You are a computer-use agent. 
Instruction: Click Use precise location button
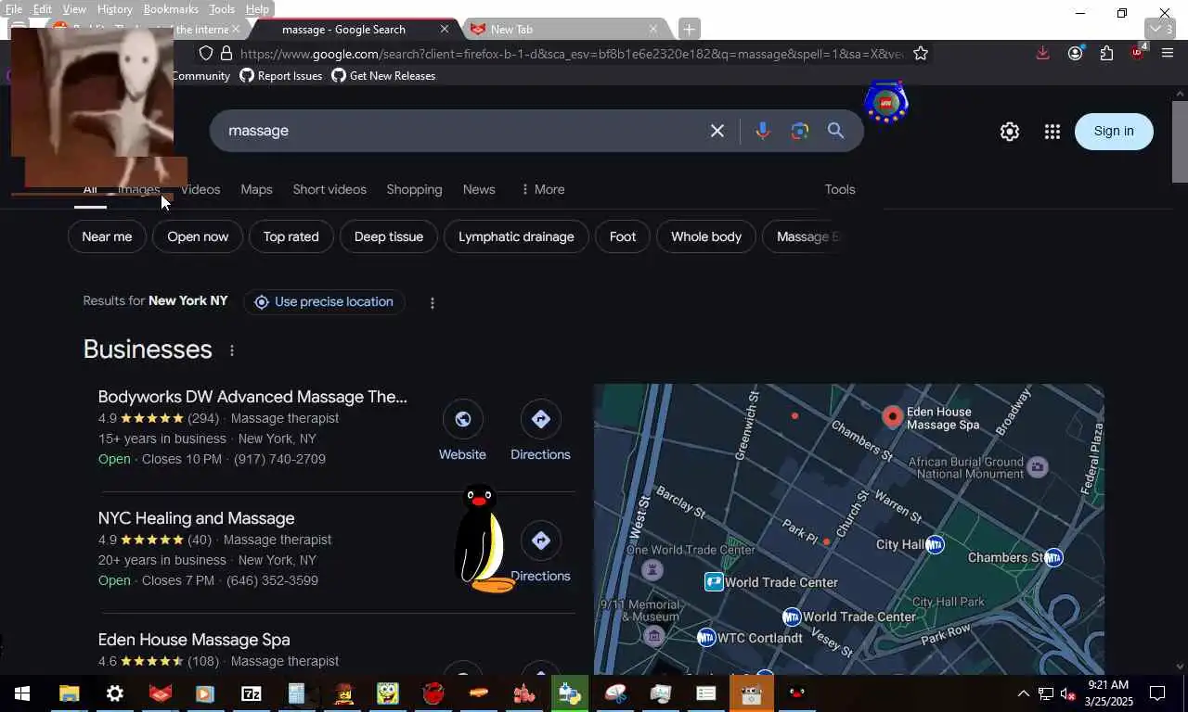pos(324,302)
